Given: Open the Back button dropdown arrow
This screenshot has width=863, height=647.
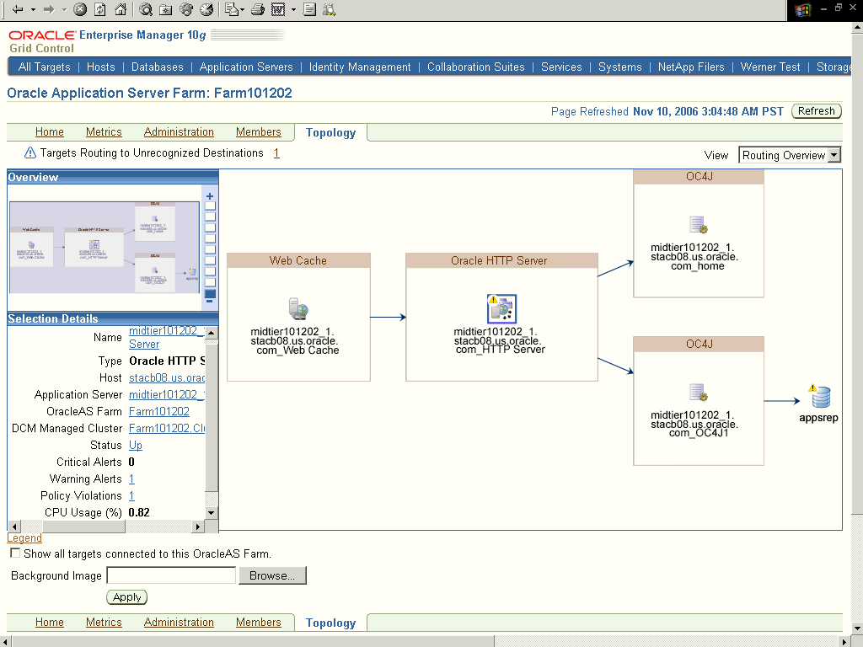Looking at the screenshot, I should (32, 10).
